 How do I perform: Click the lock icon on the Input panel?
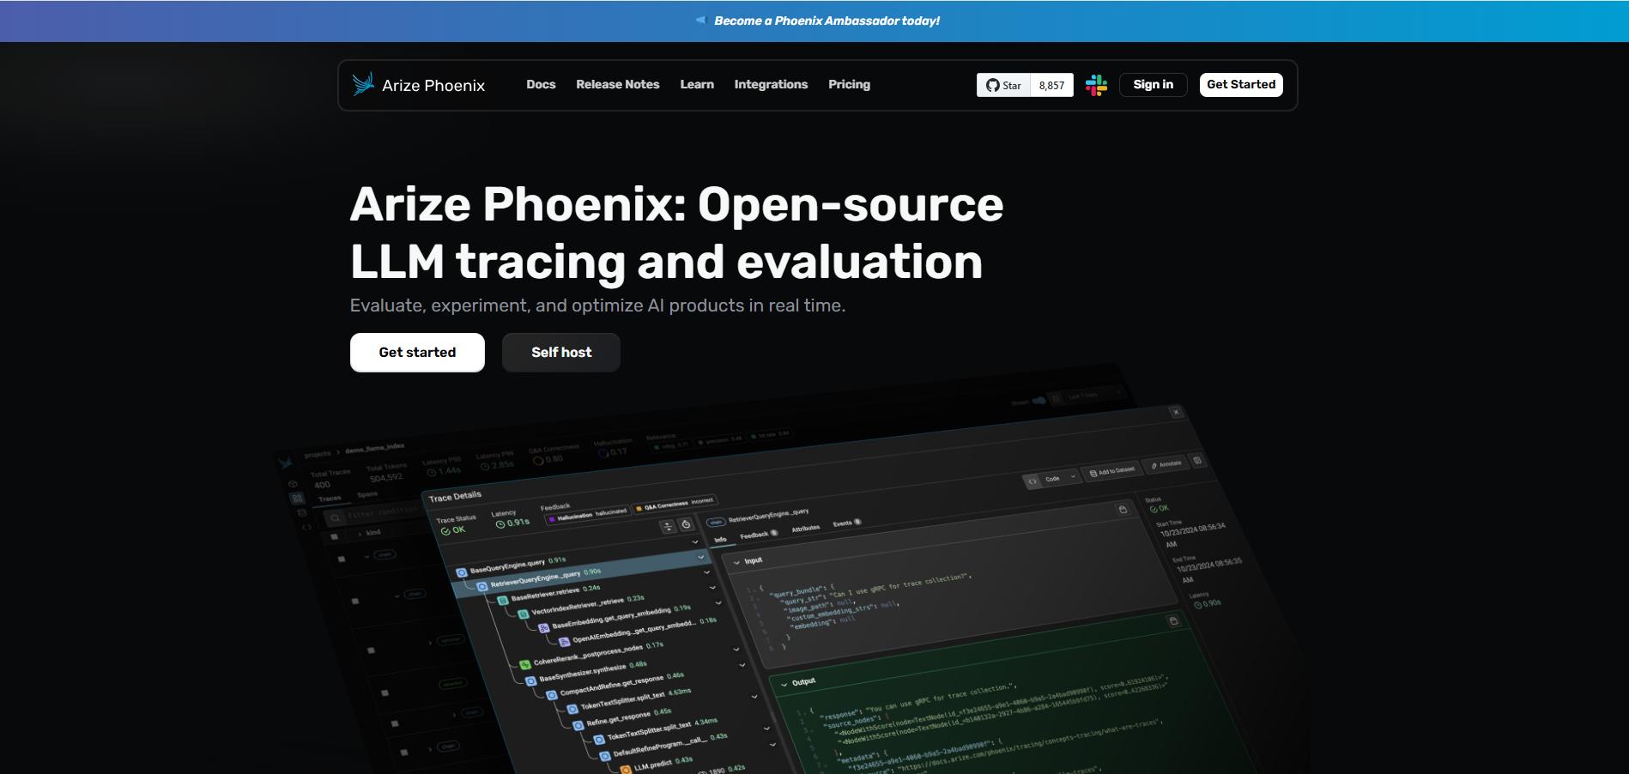tap(1123, 510)
